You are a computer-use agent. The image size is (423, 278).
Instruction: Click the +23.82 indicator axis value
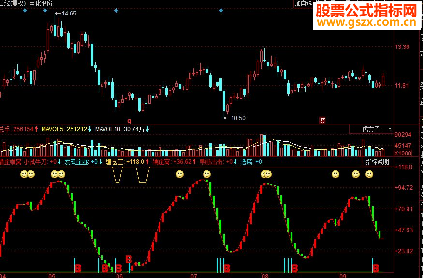pyautogui.click(x=404, y=251)
